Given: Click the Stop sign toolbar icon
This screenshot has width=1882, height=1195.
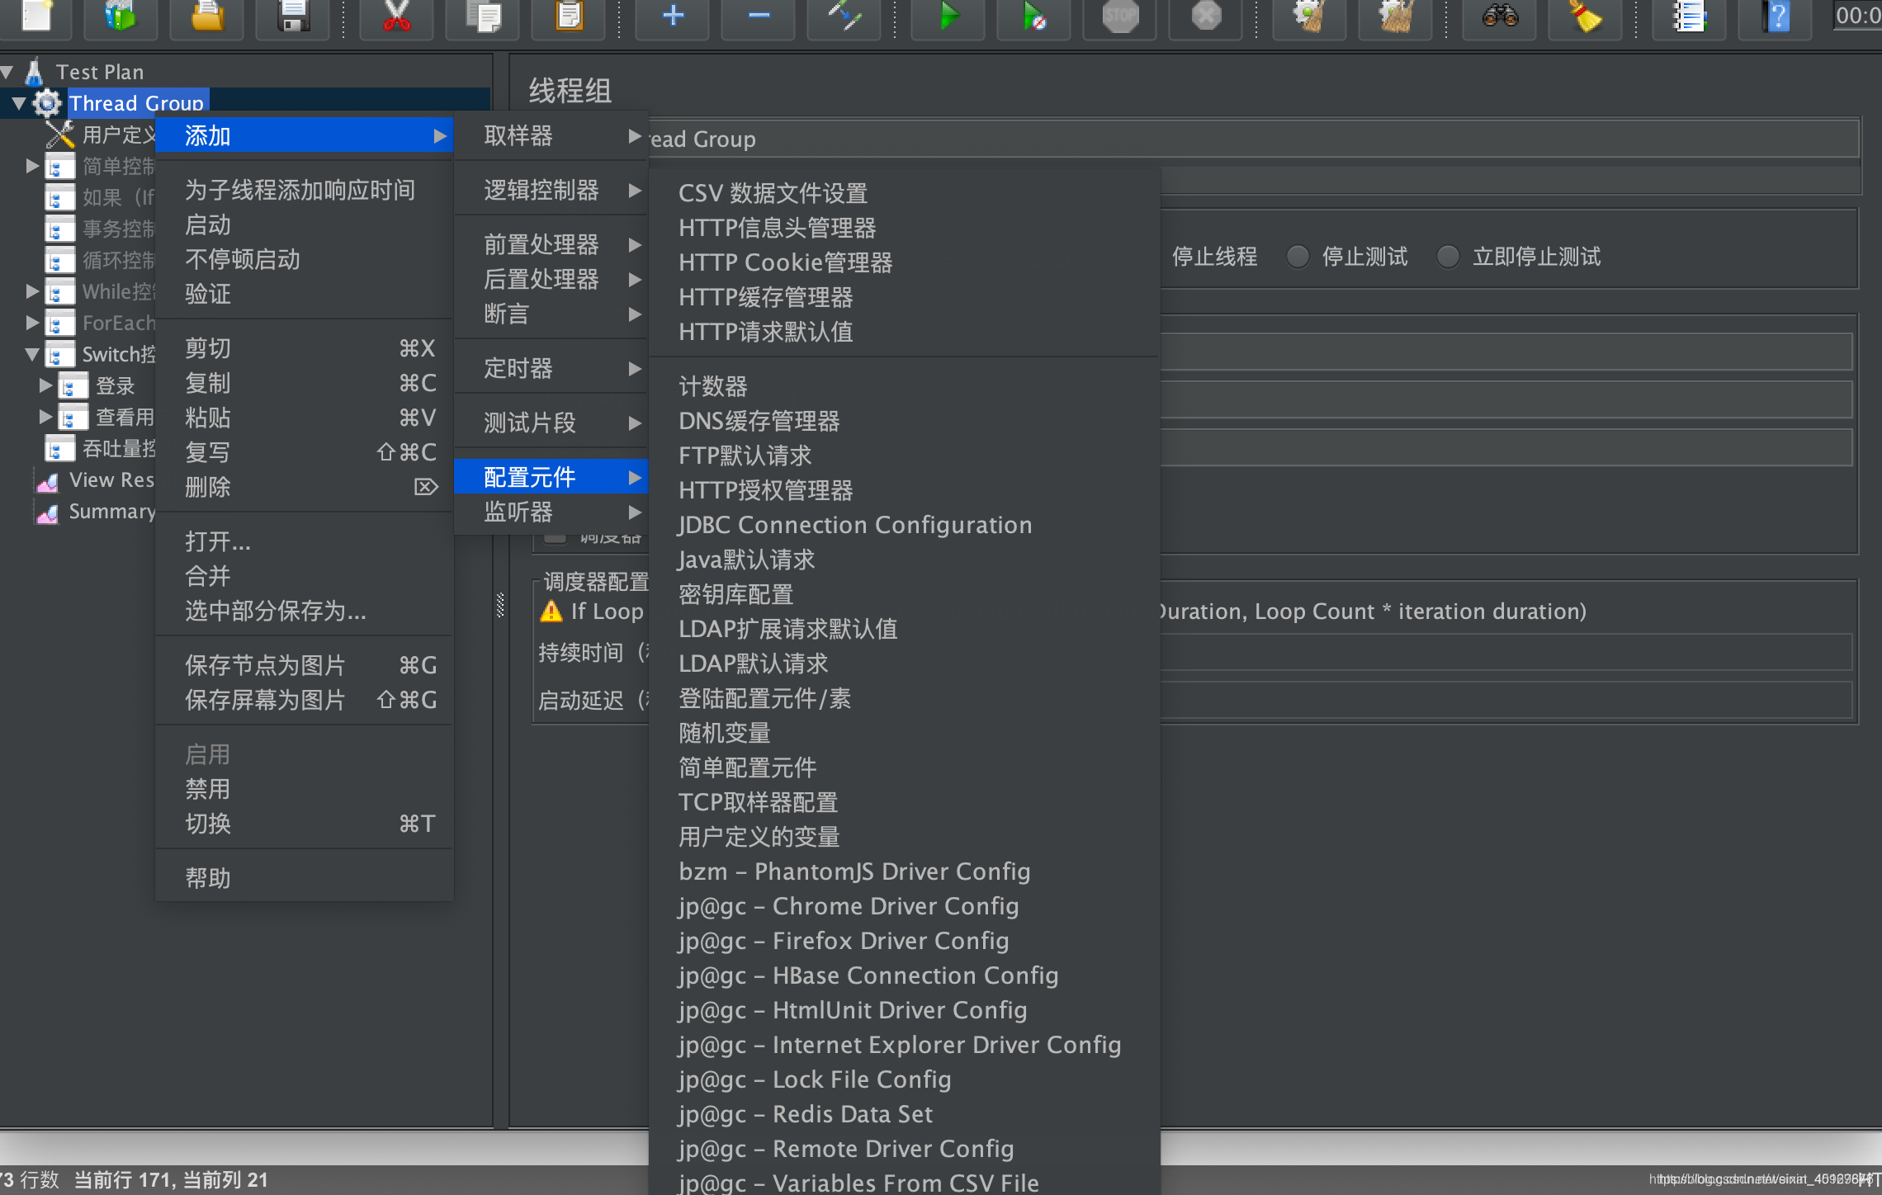Looking at the screenshot, I should pyautogui.click(x=1120, y=15).
